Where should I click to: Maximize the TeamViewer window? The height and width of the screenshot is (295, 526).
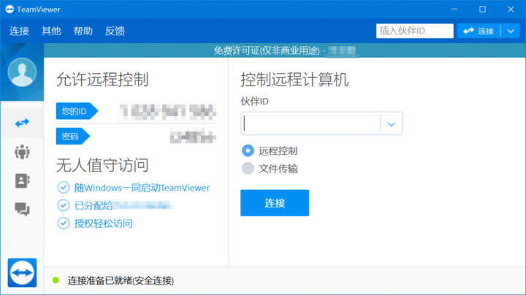pos(482,9)
